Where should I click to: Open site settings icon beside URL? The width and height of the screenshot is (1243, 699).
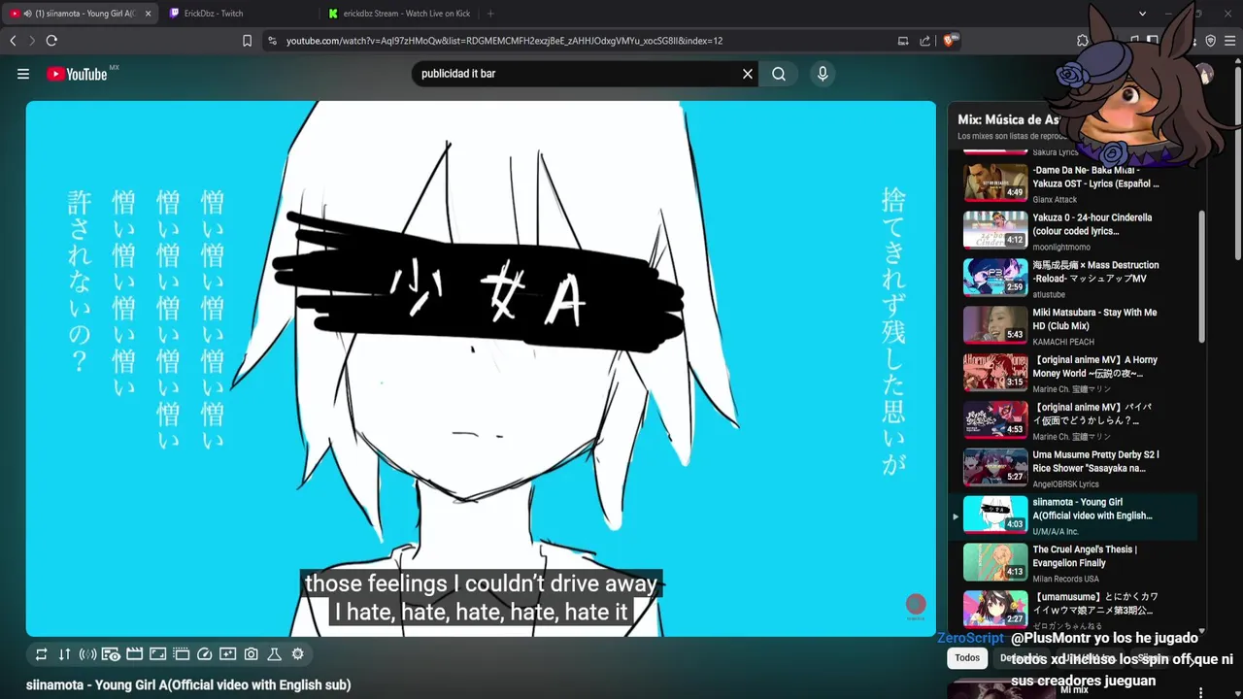pos(272,41)
